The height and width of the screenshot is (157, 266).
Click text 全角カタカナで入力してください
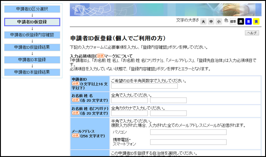pyautogui.click(x=138, y=108)
